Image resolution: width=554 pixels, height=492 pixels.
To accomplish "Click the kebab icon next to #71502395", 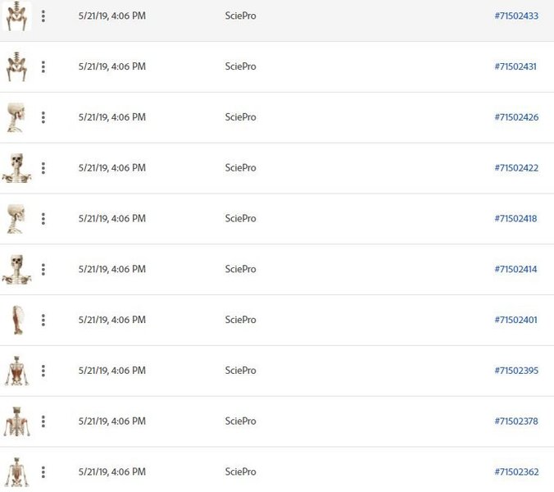I will [43, 371].
